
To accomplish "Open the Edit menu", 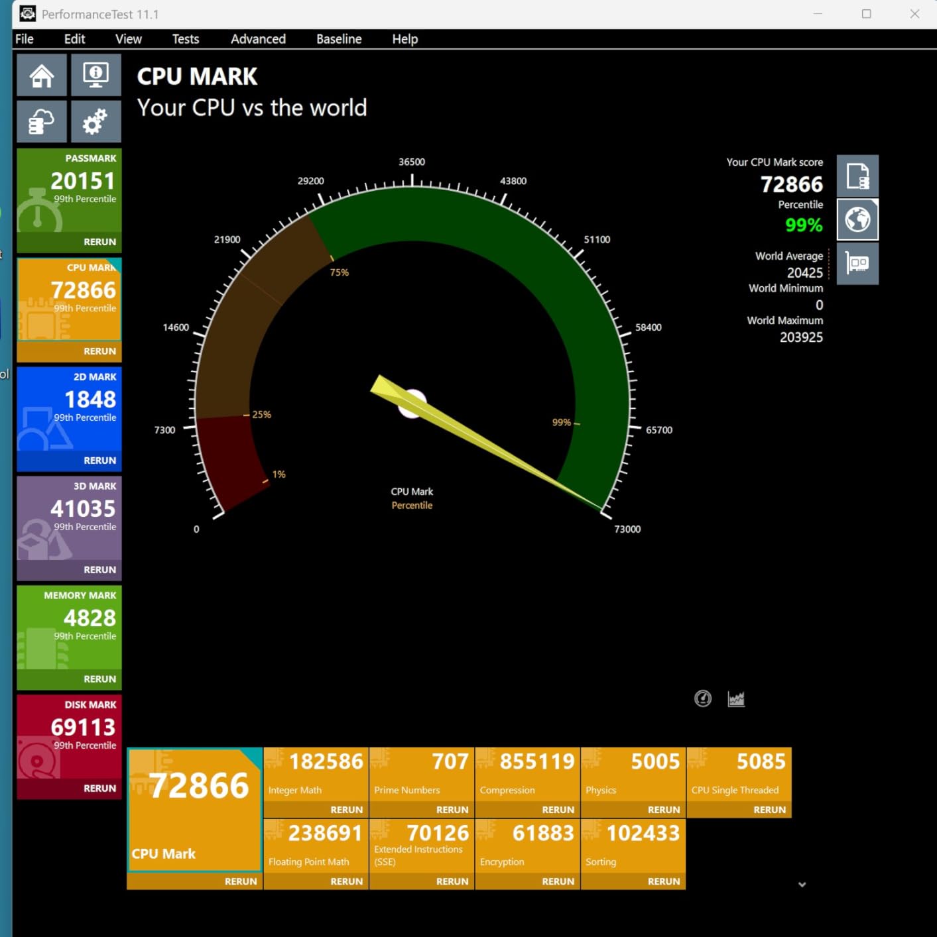I will (x=74, y=39).
